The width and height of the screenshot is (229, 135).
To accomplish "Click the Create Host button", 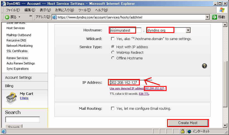I will click(x=188, y=123).
